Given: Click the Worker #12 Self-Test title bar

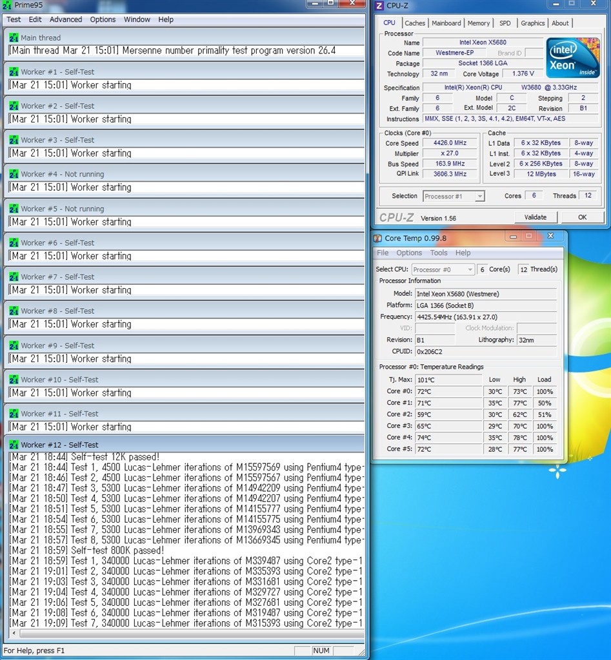Looking at the screenshot, I should point(184,445).
